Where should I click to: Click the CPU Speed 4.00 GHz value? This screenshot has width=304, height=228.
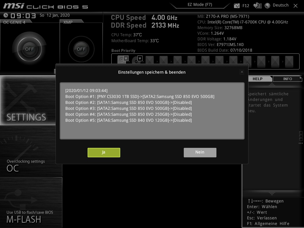(x=164, y=18)
